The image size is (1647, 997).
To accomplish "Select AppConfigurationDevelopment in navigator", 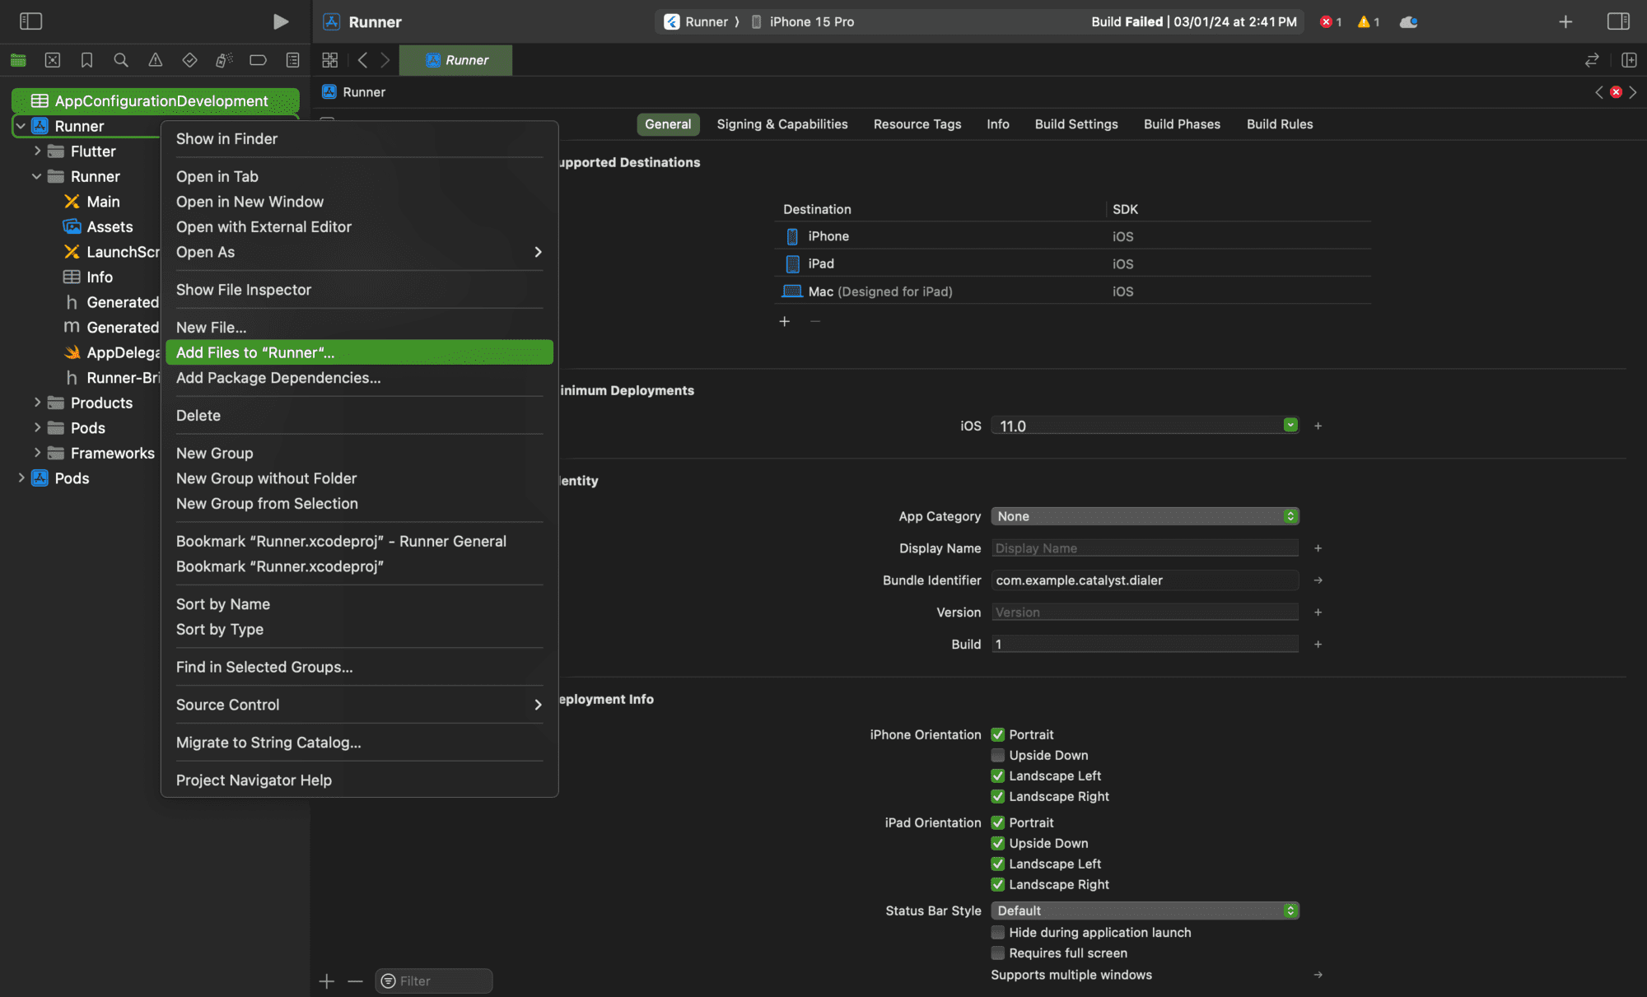I will coord(156,100).
